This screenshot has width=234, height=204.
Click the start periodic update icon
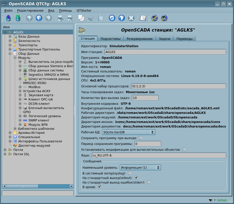[122, 18]
